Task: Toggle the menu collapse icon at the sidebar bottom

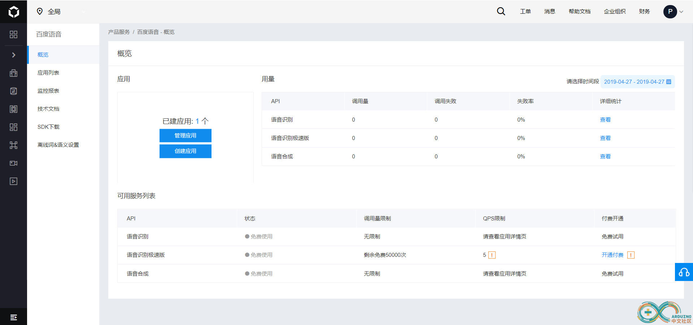Action: [13, 317]
